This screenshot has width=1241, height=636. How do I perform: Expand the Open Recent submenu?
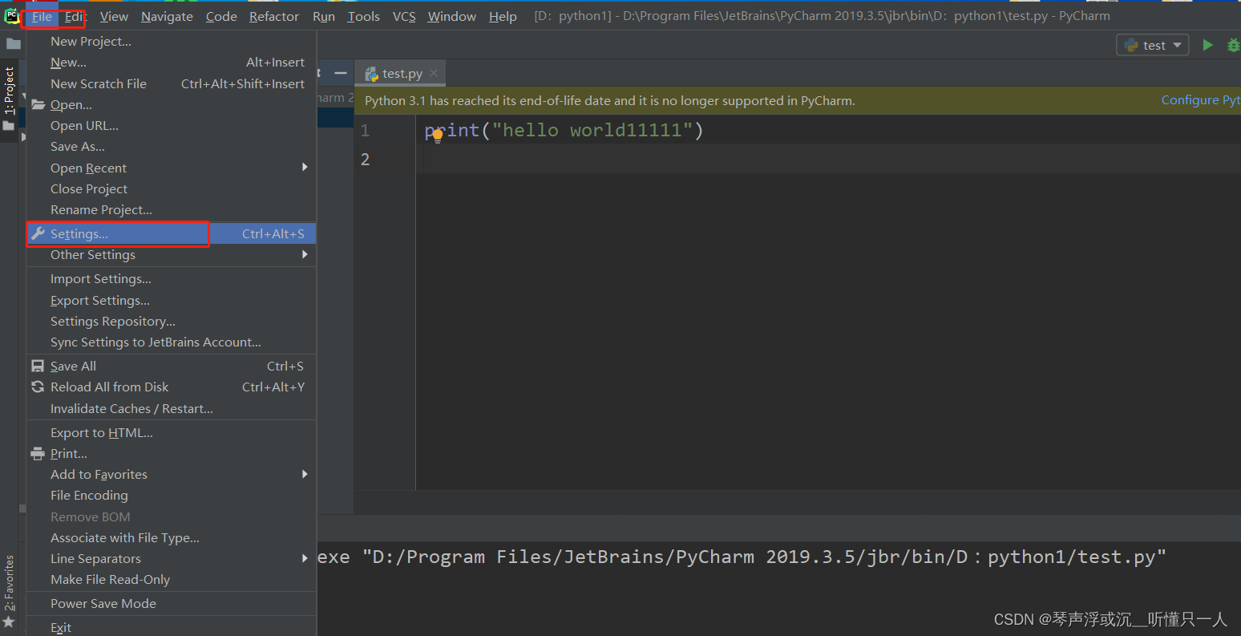pos(172,168)
